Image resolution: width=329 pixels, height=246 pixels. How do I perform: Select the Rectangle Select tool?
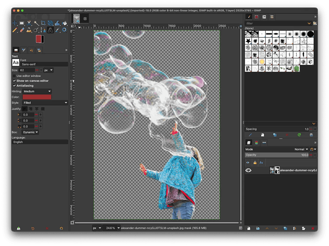[x=22, y=23]
